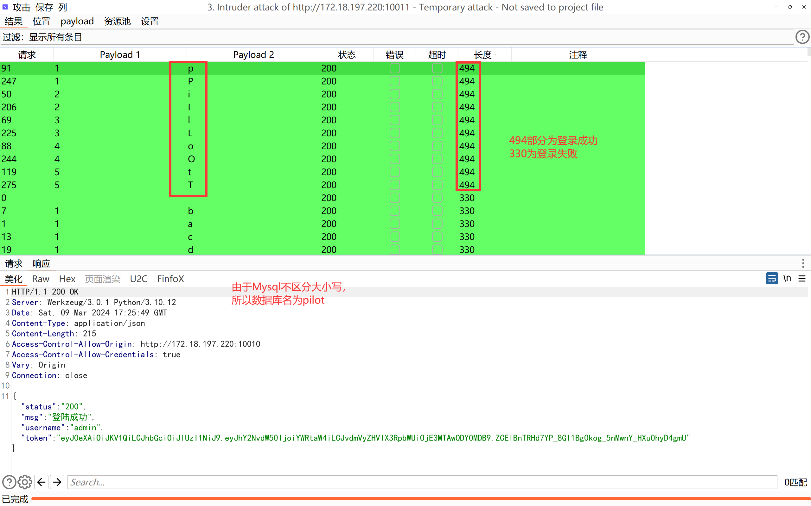This screenshot has height=506, width=811.
Task: Select the 美化 view tab
Action: click(x=14, y=279)
